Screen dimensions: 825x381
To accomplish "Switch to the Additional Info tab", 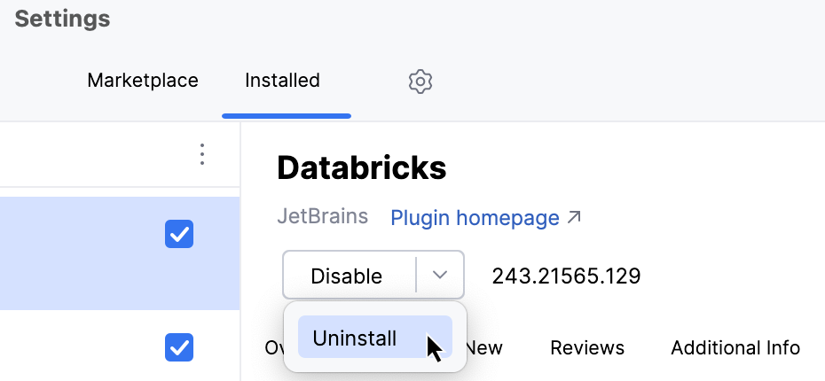I will tap(735, 347).
